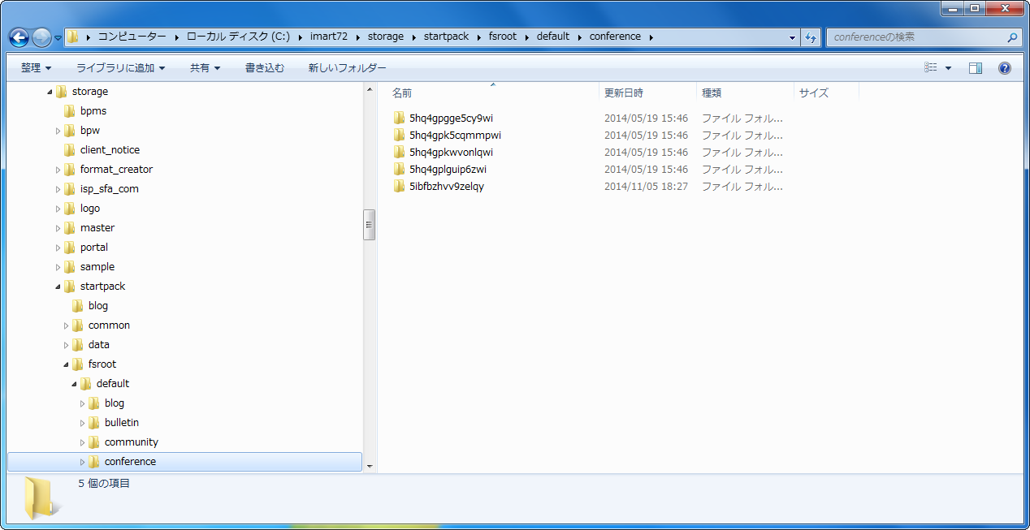This screenshot has width=1030, height=530.
Task: Select the client_notice folder in tree
Action: (x=110, y=150)
